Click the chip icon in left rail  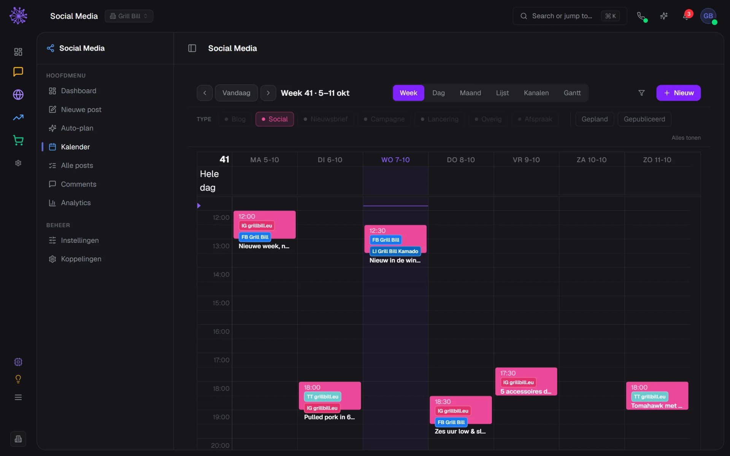18,362
